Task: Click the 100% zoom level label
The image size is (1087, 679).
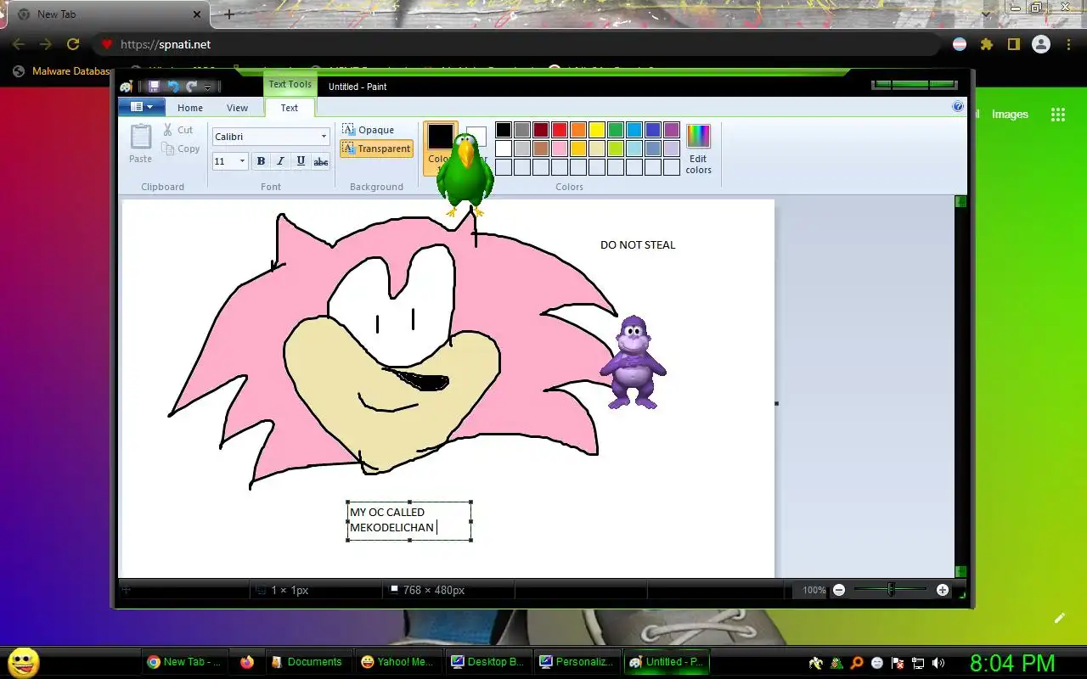Action: (814, 590)
